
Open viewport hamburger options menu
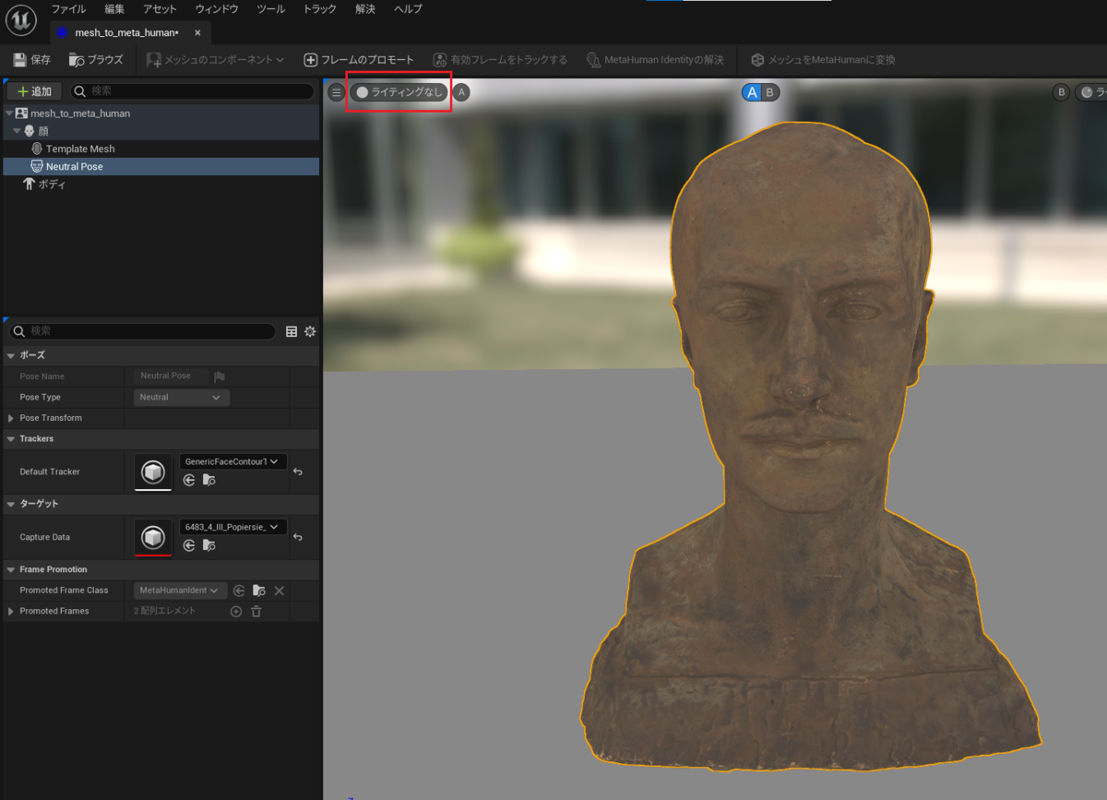point(337,92)
